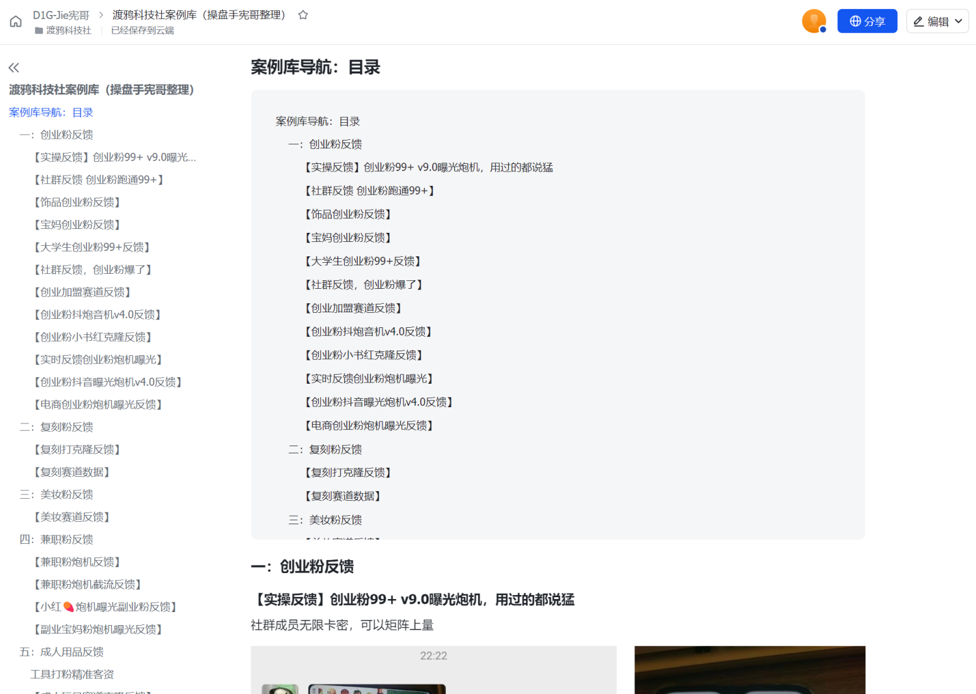Click TOC link 【复刻打克隆反馈】 in content

click(348, 473)
